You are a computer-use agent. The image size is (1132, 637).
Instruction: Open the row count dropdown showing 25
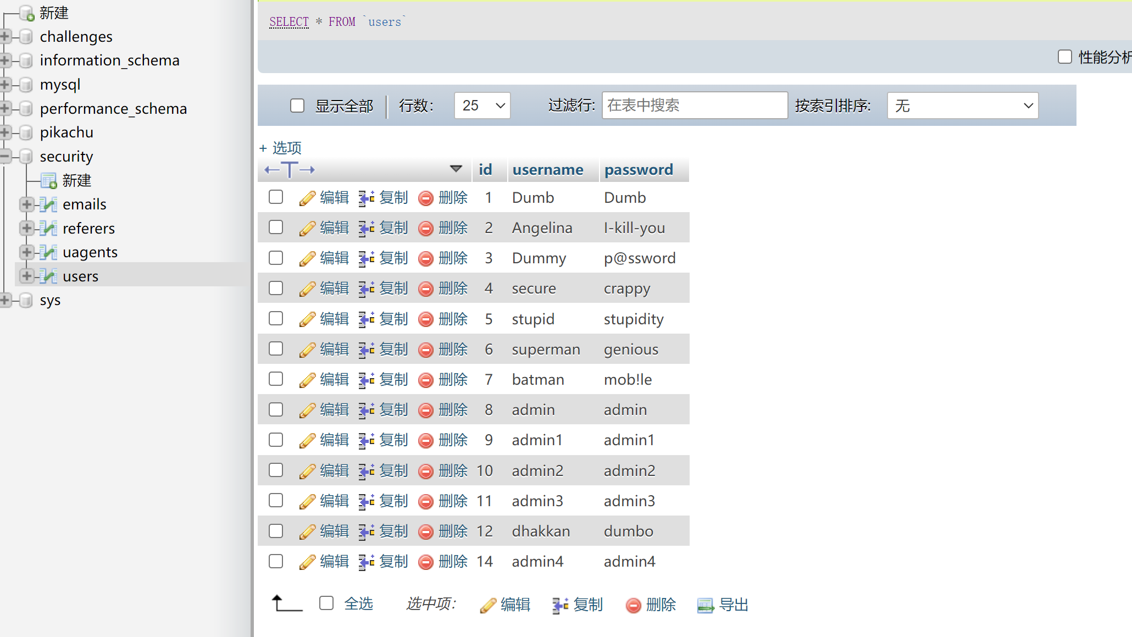[482, 106]
